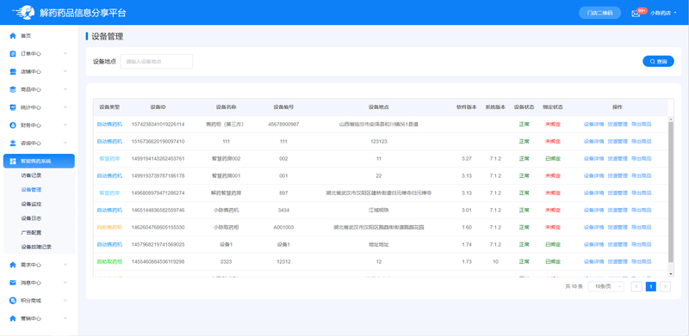Click the 咨询中心 person icon
Viewport: 689px width, 336px height.
[13, 143]
